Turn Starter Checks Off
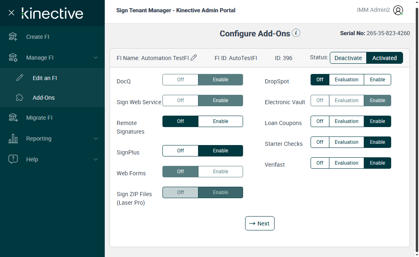The width and height of the screenshot is (419, 257). click(x=320, y=142)
